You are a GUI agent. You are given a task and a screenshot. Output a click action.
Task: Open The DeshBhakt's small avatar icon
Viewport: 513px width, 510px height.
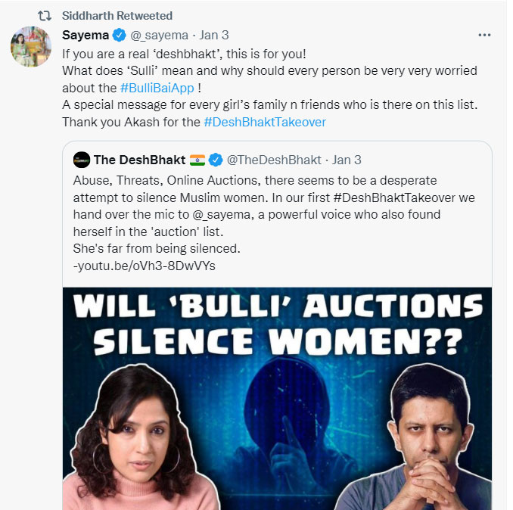coord(82,160)
